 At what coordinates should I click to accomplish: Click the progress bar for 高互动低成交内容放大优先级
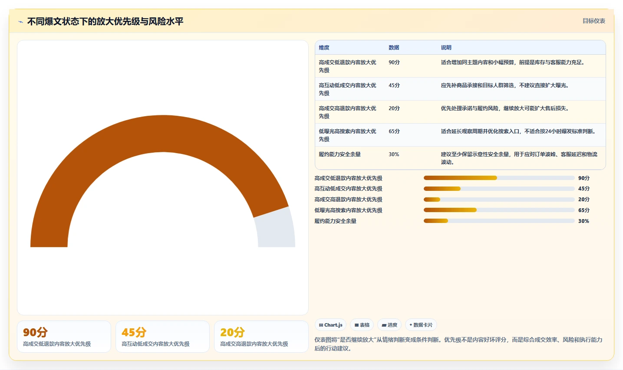click(x=499, y=189)
